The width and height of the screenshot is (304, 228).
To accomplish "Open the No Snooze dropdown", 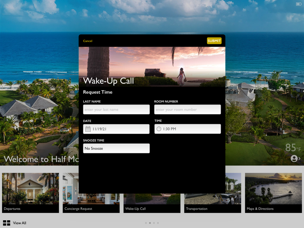I will tap(116, 149).
